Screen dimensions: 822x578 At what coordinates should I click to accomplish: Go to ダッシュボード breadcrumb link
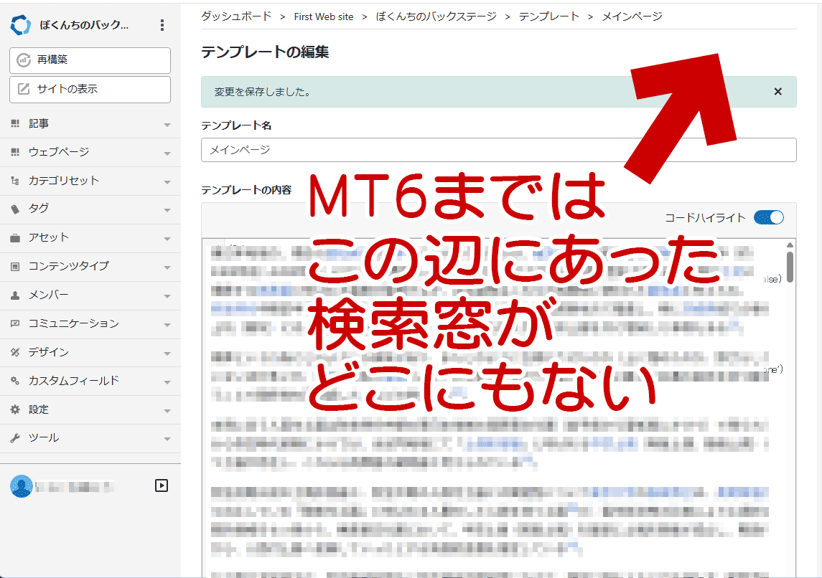coord(236,16)
